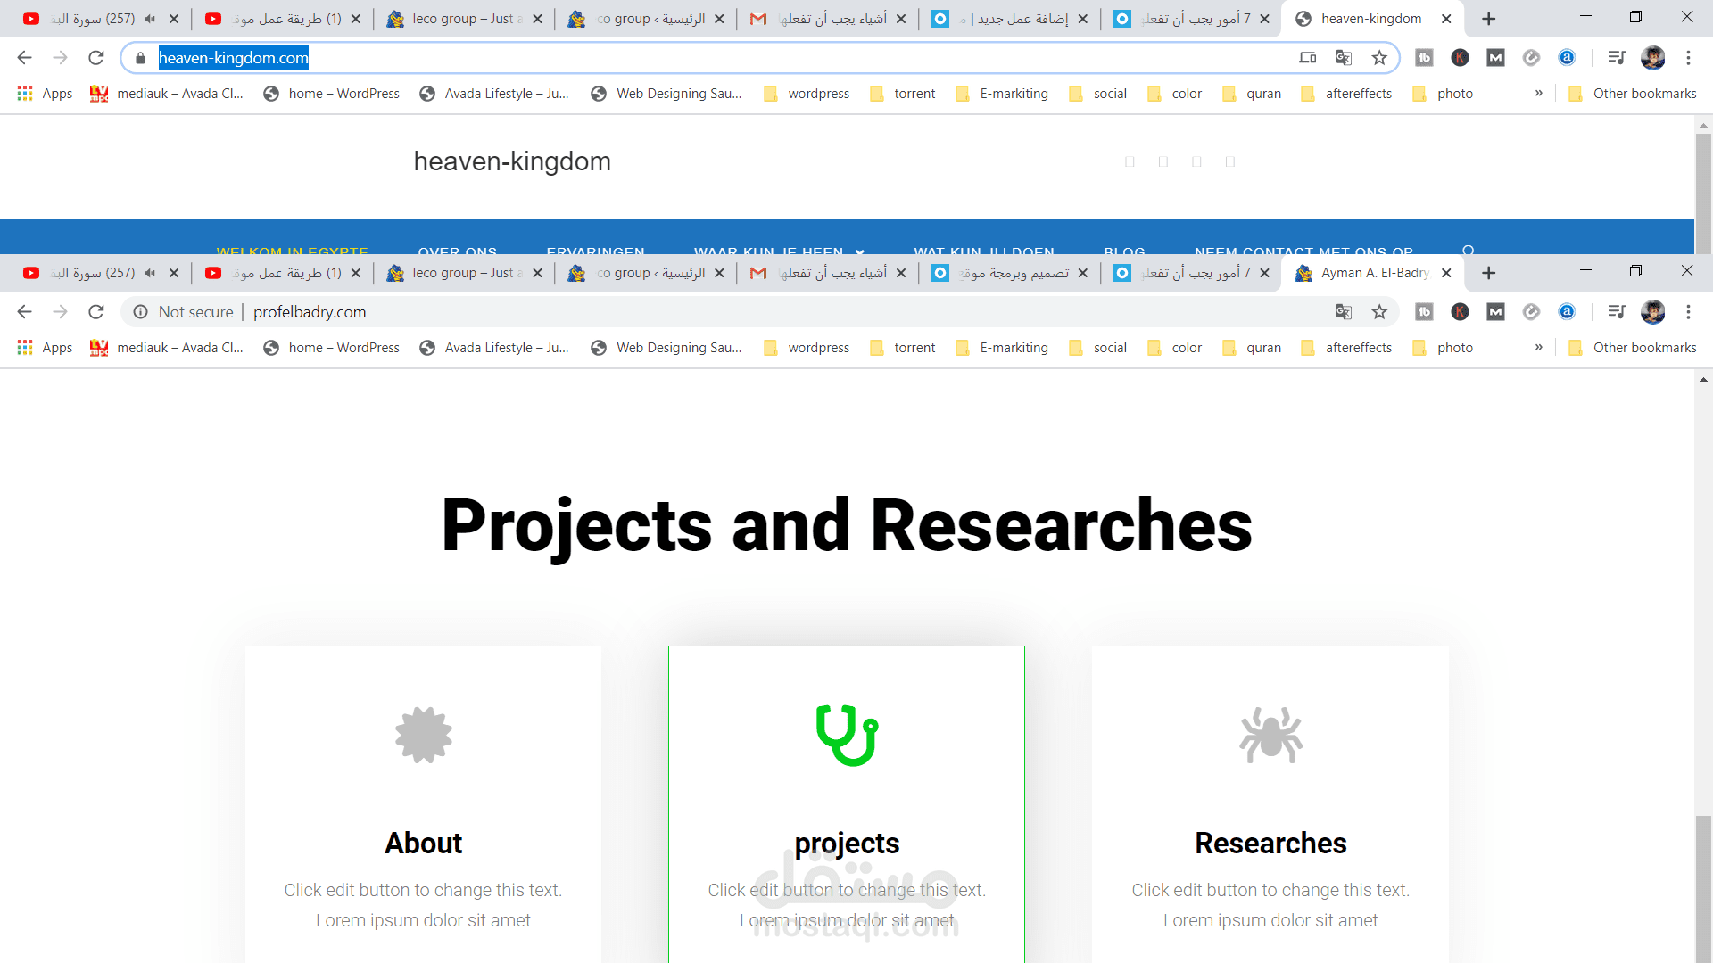
Task: Toggle bookmark star for profelbadry.com page
Action: [1379, 312]
